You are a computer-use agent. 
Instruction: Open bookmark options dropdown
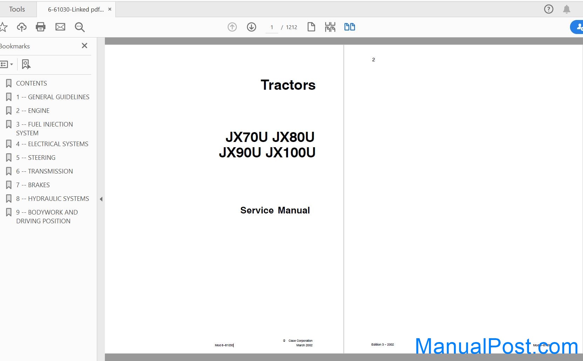7,64
